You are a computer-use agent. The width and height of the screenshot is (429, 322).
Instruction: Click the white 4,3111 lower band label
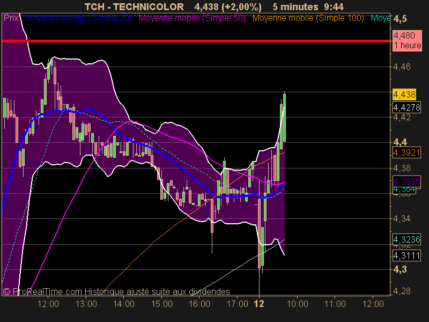click(406, 256)
